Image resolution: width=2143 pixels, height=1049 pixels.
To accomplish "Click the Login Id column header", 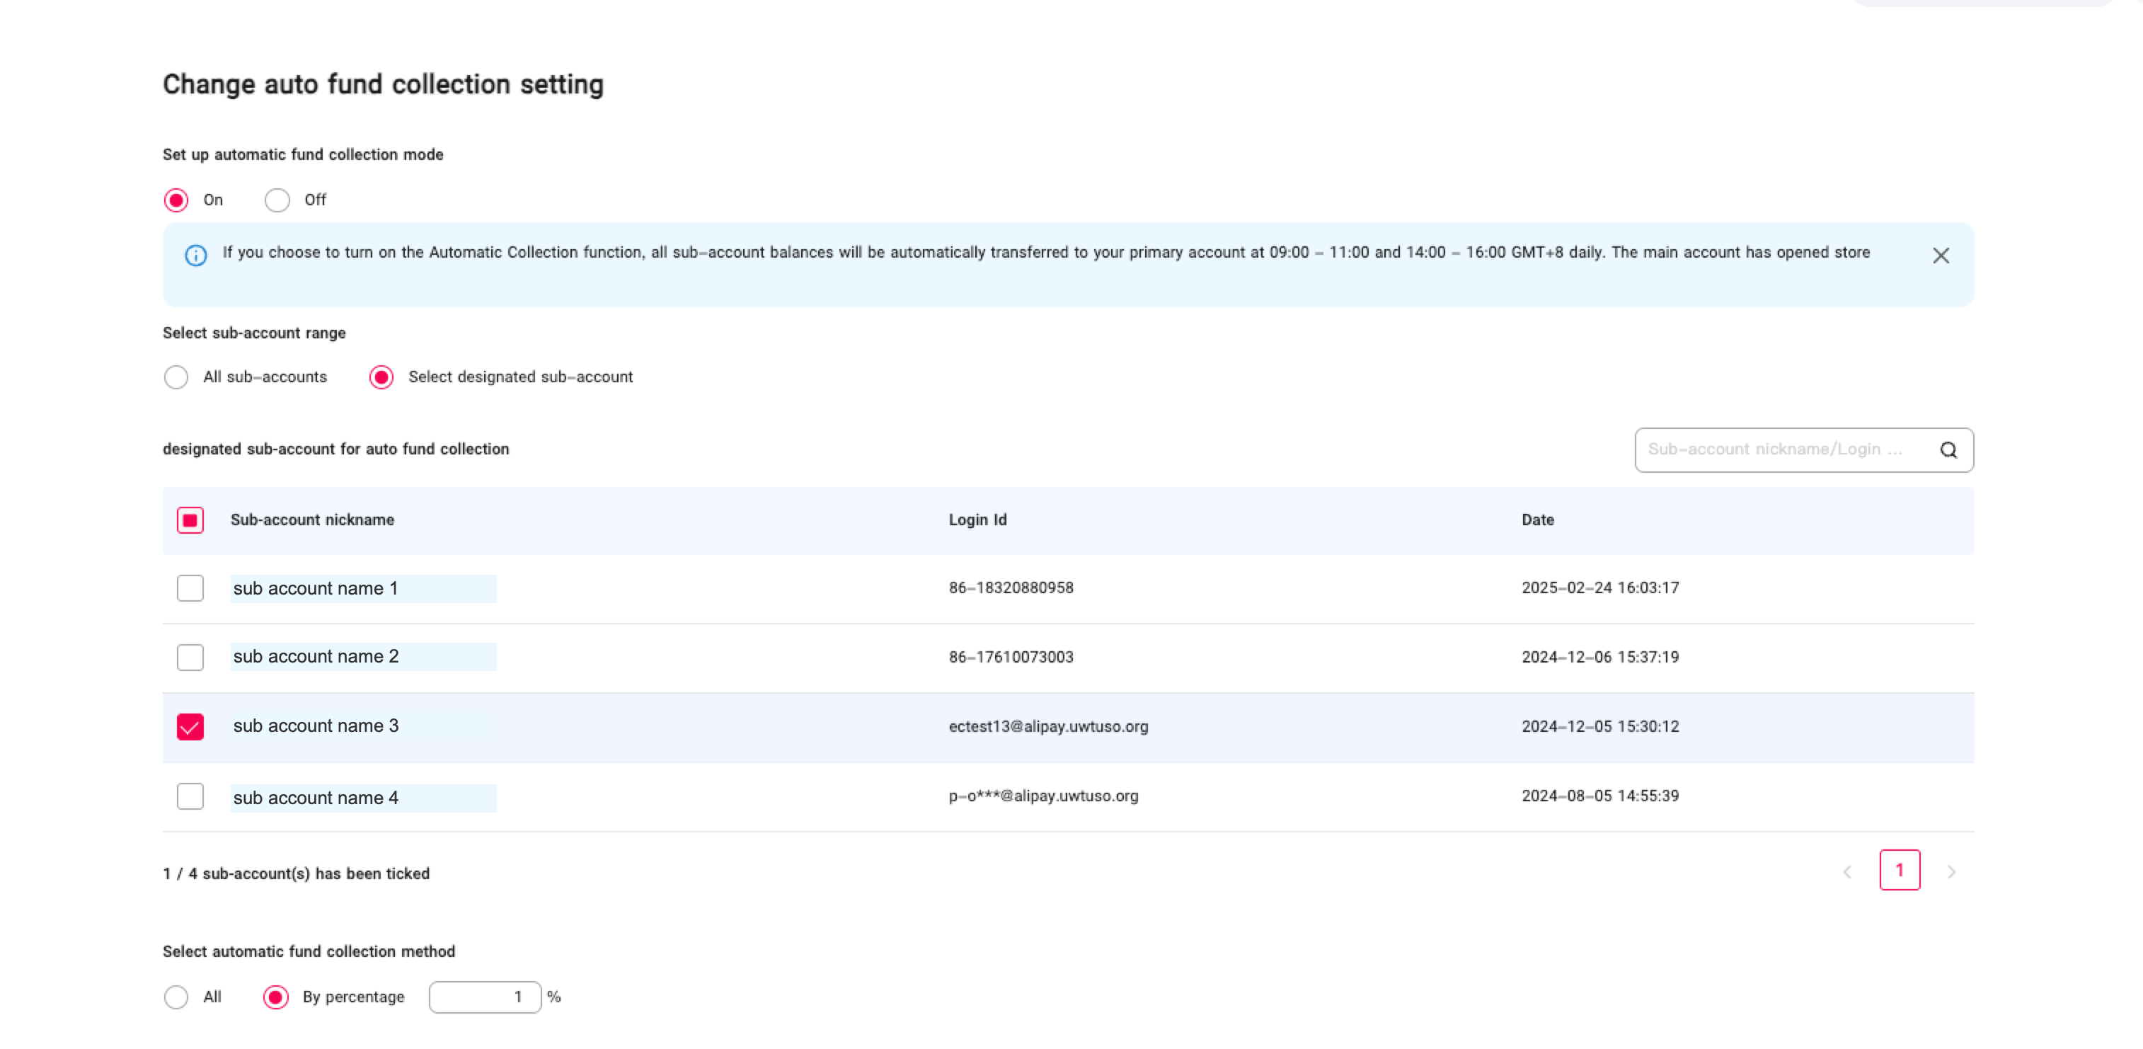I will pyautogui.click(x=977, y=520).
